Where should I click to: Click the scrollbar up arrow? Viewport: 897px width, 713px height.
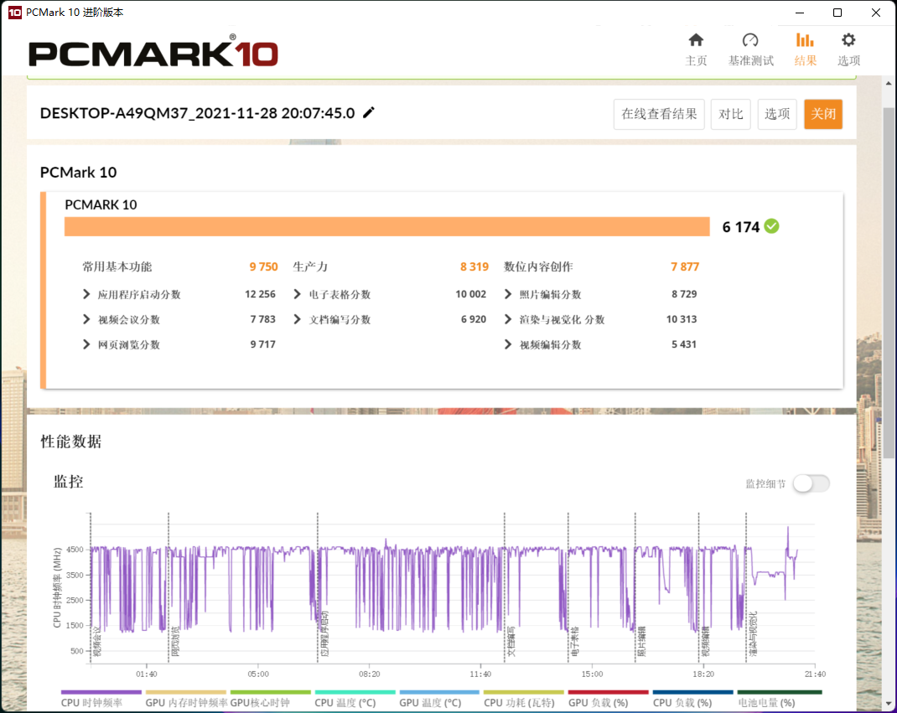pyautogui.click(x=889, y=84)
